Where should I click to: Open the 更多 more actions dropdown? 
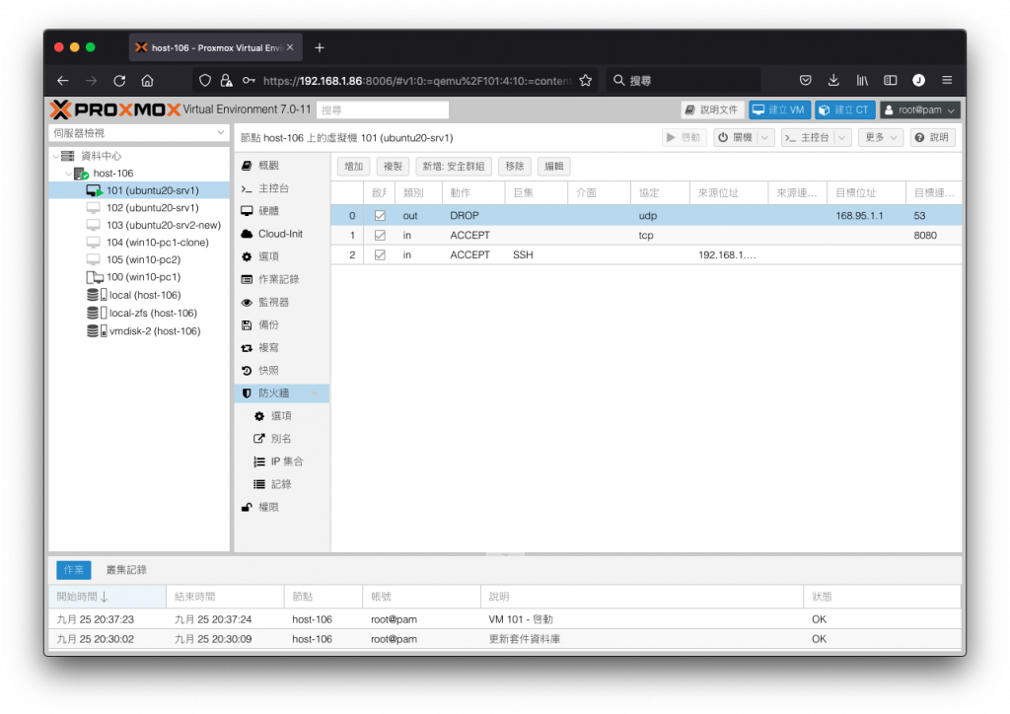(x=881, y=137)
